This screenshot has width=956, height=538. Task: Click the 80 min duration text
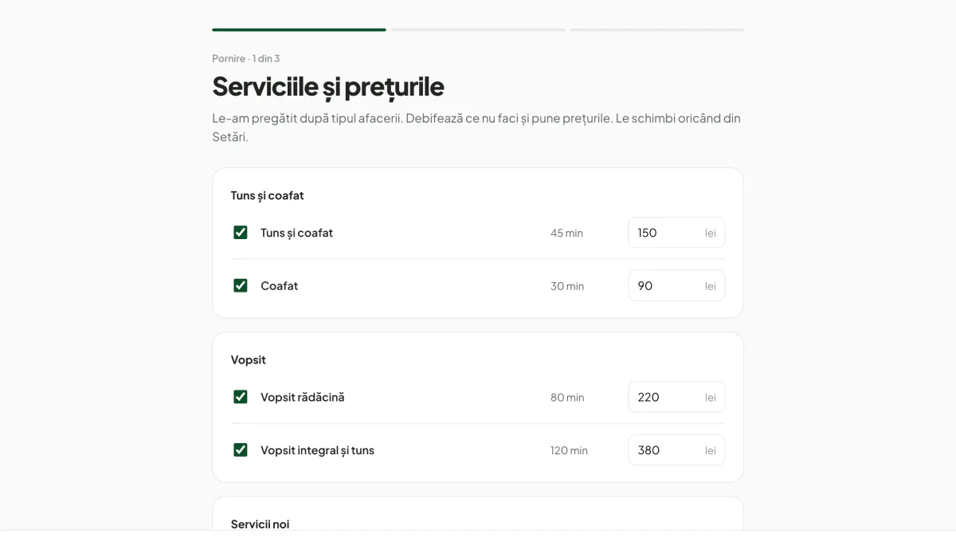pyautogui.click(x=567, y=397)
